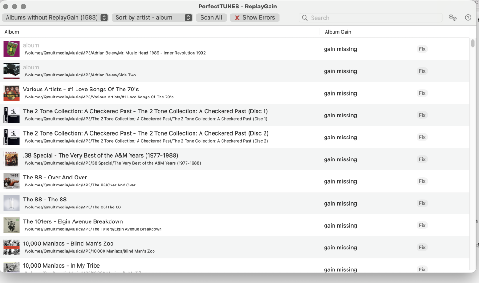Click the vertical scrollbar thumb
The height and width of the screenshot is (283, 479).
(x=472, y=43)
